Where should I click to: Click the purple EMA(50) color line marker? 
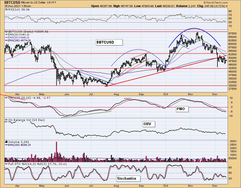pyautogui.click(x=6, y=37)
